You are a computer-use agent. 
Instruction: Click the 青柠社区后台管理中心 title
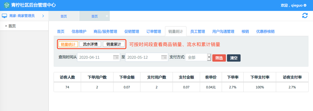(x=33, y=5)
